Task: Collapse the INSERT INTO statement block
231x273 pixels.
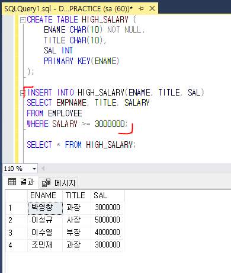Action: (23, 93)
